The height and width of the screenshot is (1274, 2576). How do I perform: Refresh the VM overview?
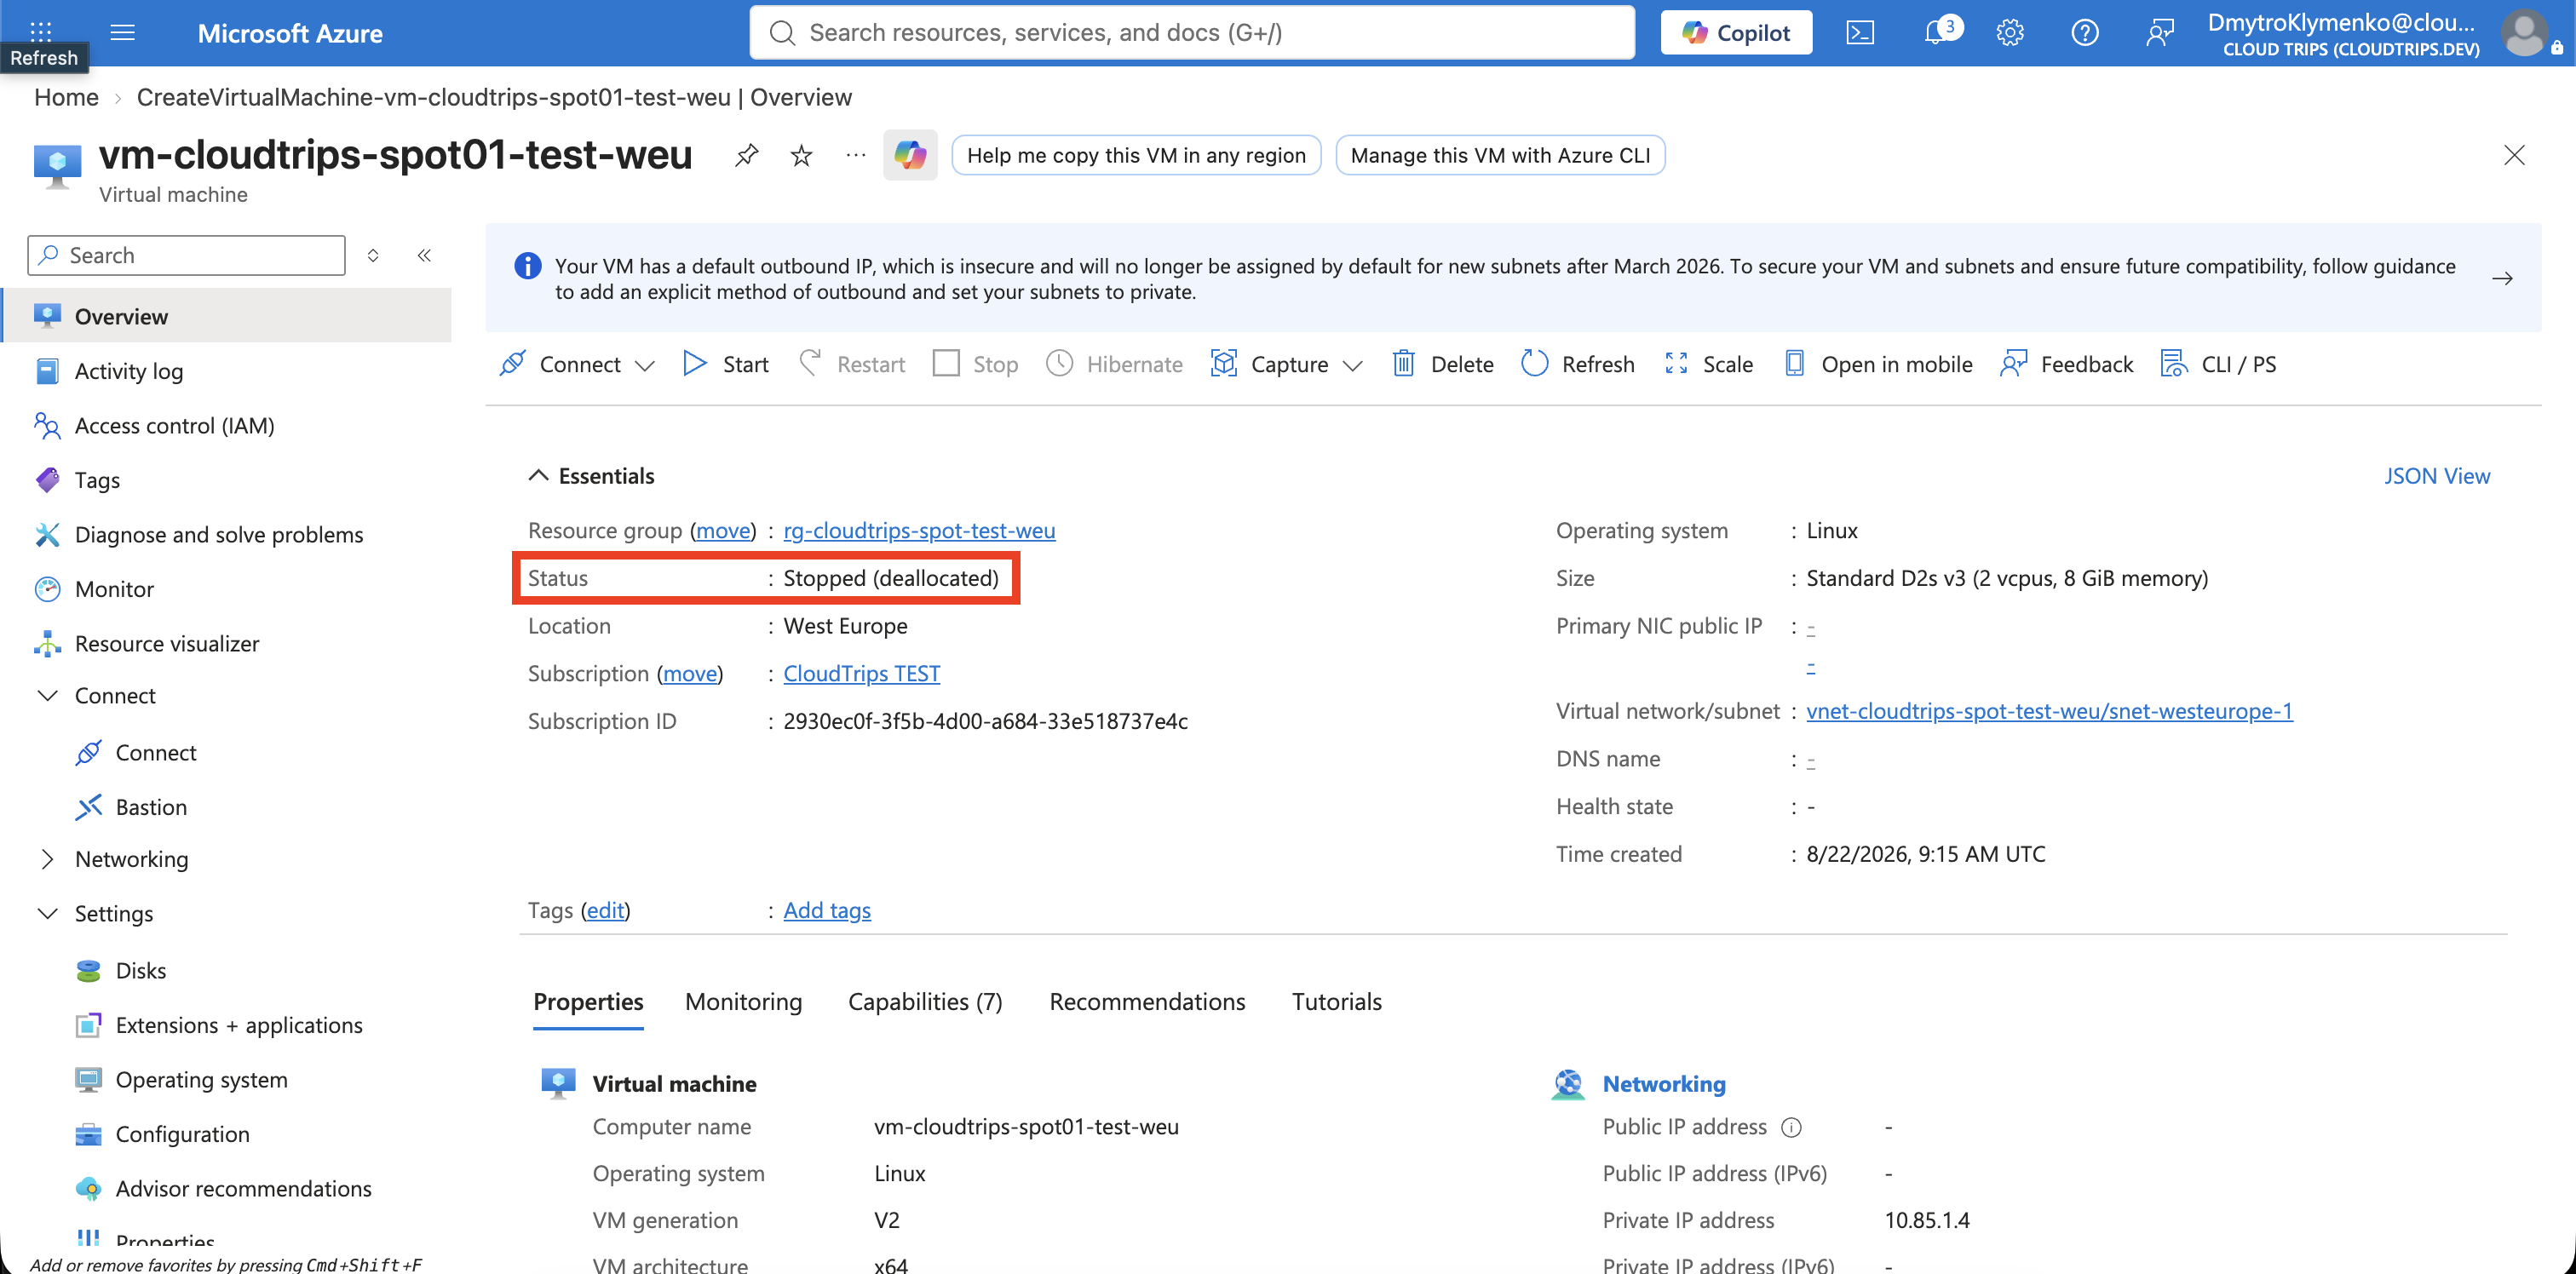click(1578, 364)
